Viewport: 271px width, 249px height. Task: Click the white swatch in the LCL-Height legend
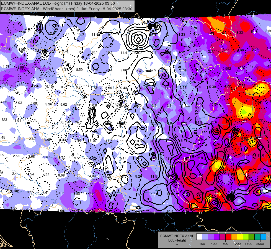[199, 237]
